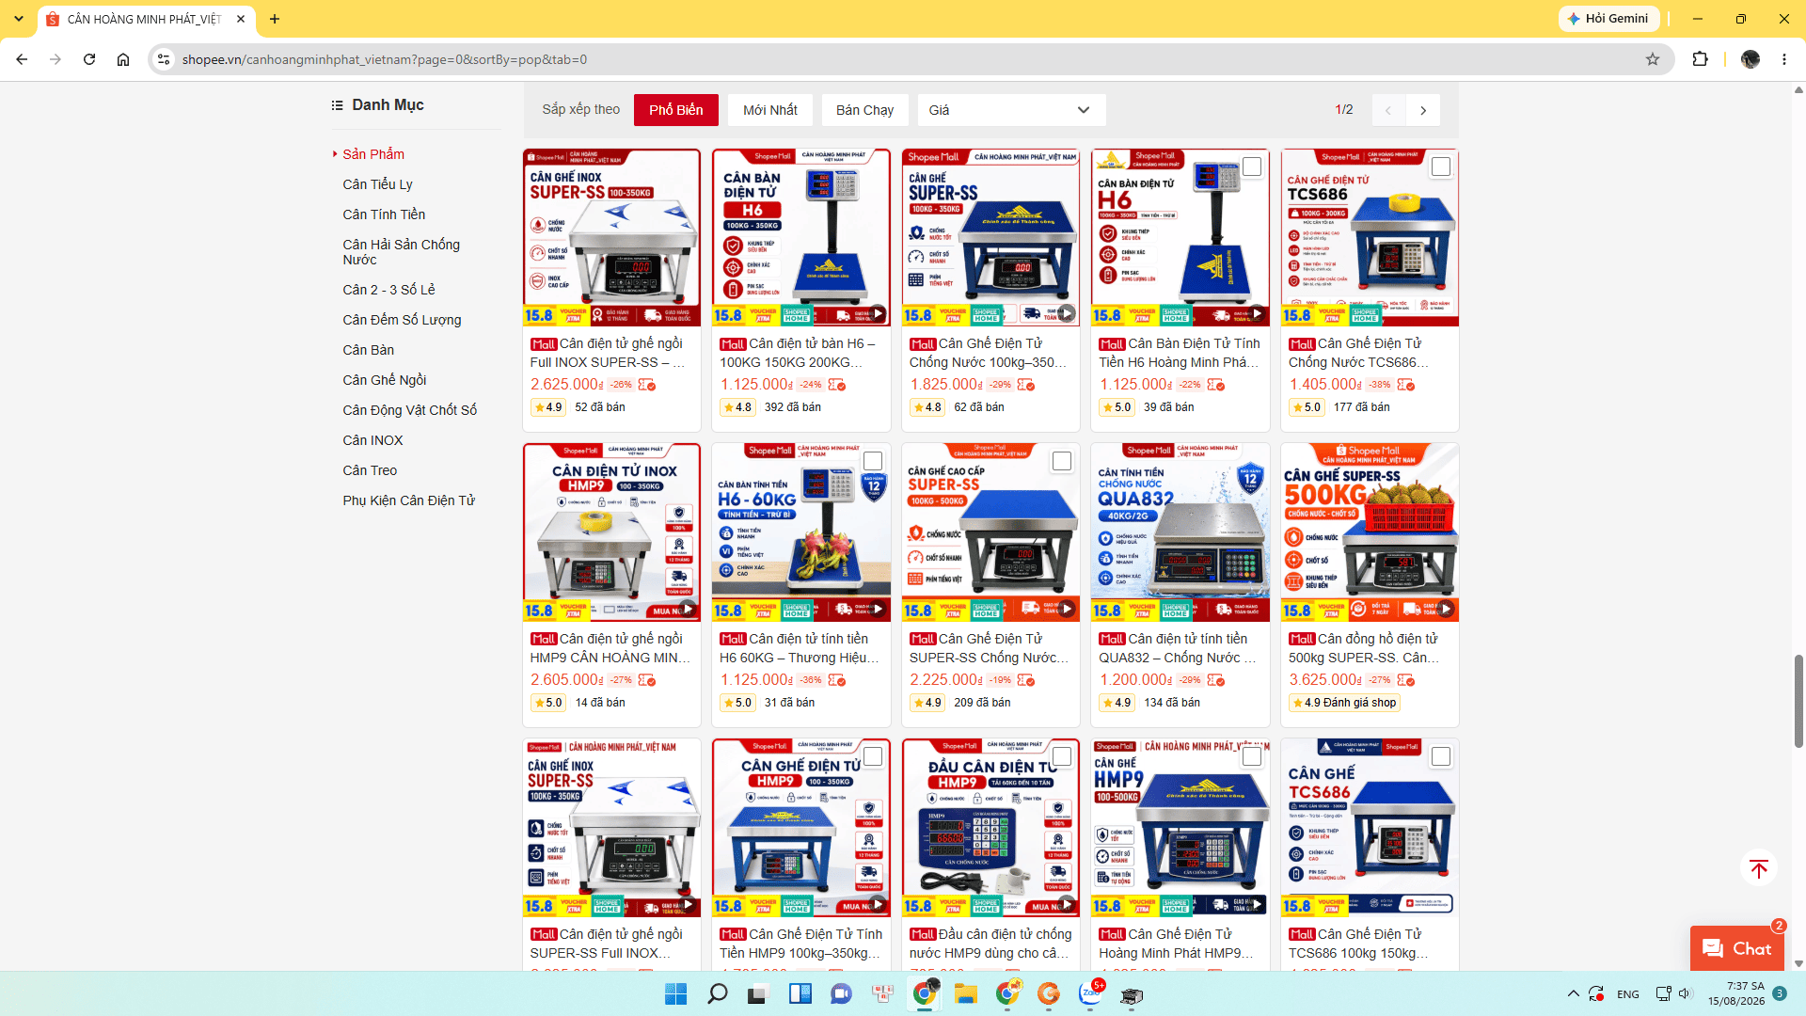Click the taskbar clock and date
The height and width of the screenshot is (1016, 1806).
1736,993
